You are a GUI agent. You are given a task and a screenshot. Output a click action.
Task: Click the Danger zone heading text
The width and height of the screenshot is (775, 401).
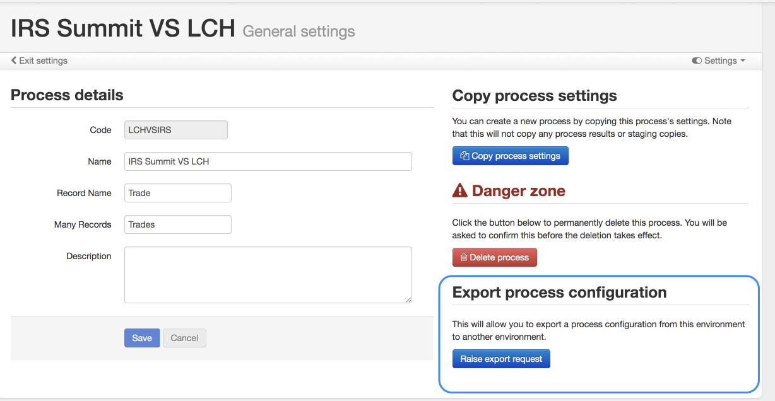[519, 191]
